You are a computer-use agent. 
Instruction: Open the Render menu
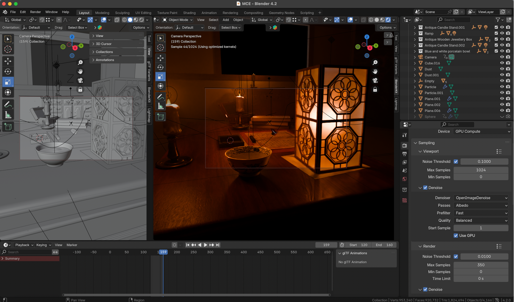[x=35, y=12]
